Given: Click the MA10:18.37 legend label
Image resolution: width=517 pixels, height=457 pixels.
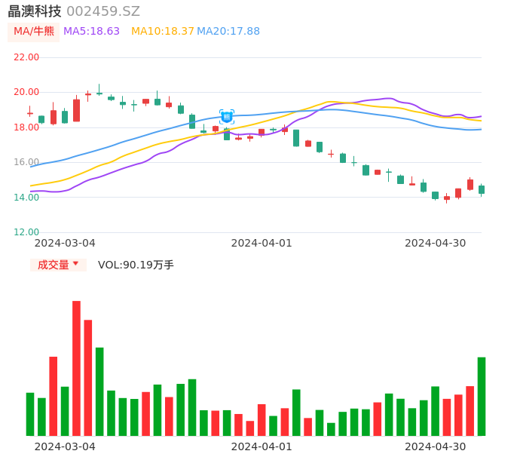Looking at the screenshot, I should click(x=163, y=32).
